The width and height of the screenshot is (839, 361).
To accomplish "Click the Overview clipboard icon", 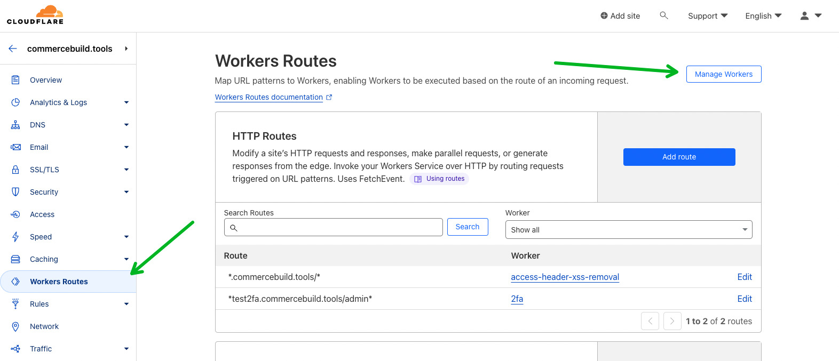I will (15, 80).
